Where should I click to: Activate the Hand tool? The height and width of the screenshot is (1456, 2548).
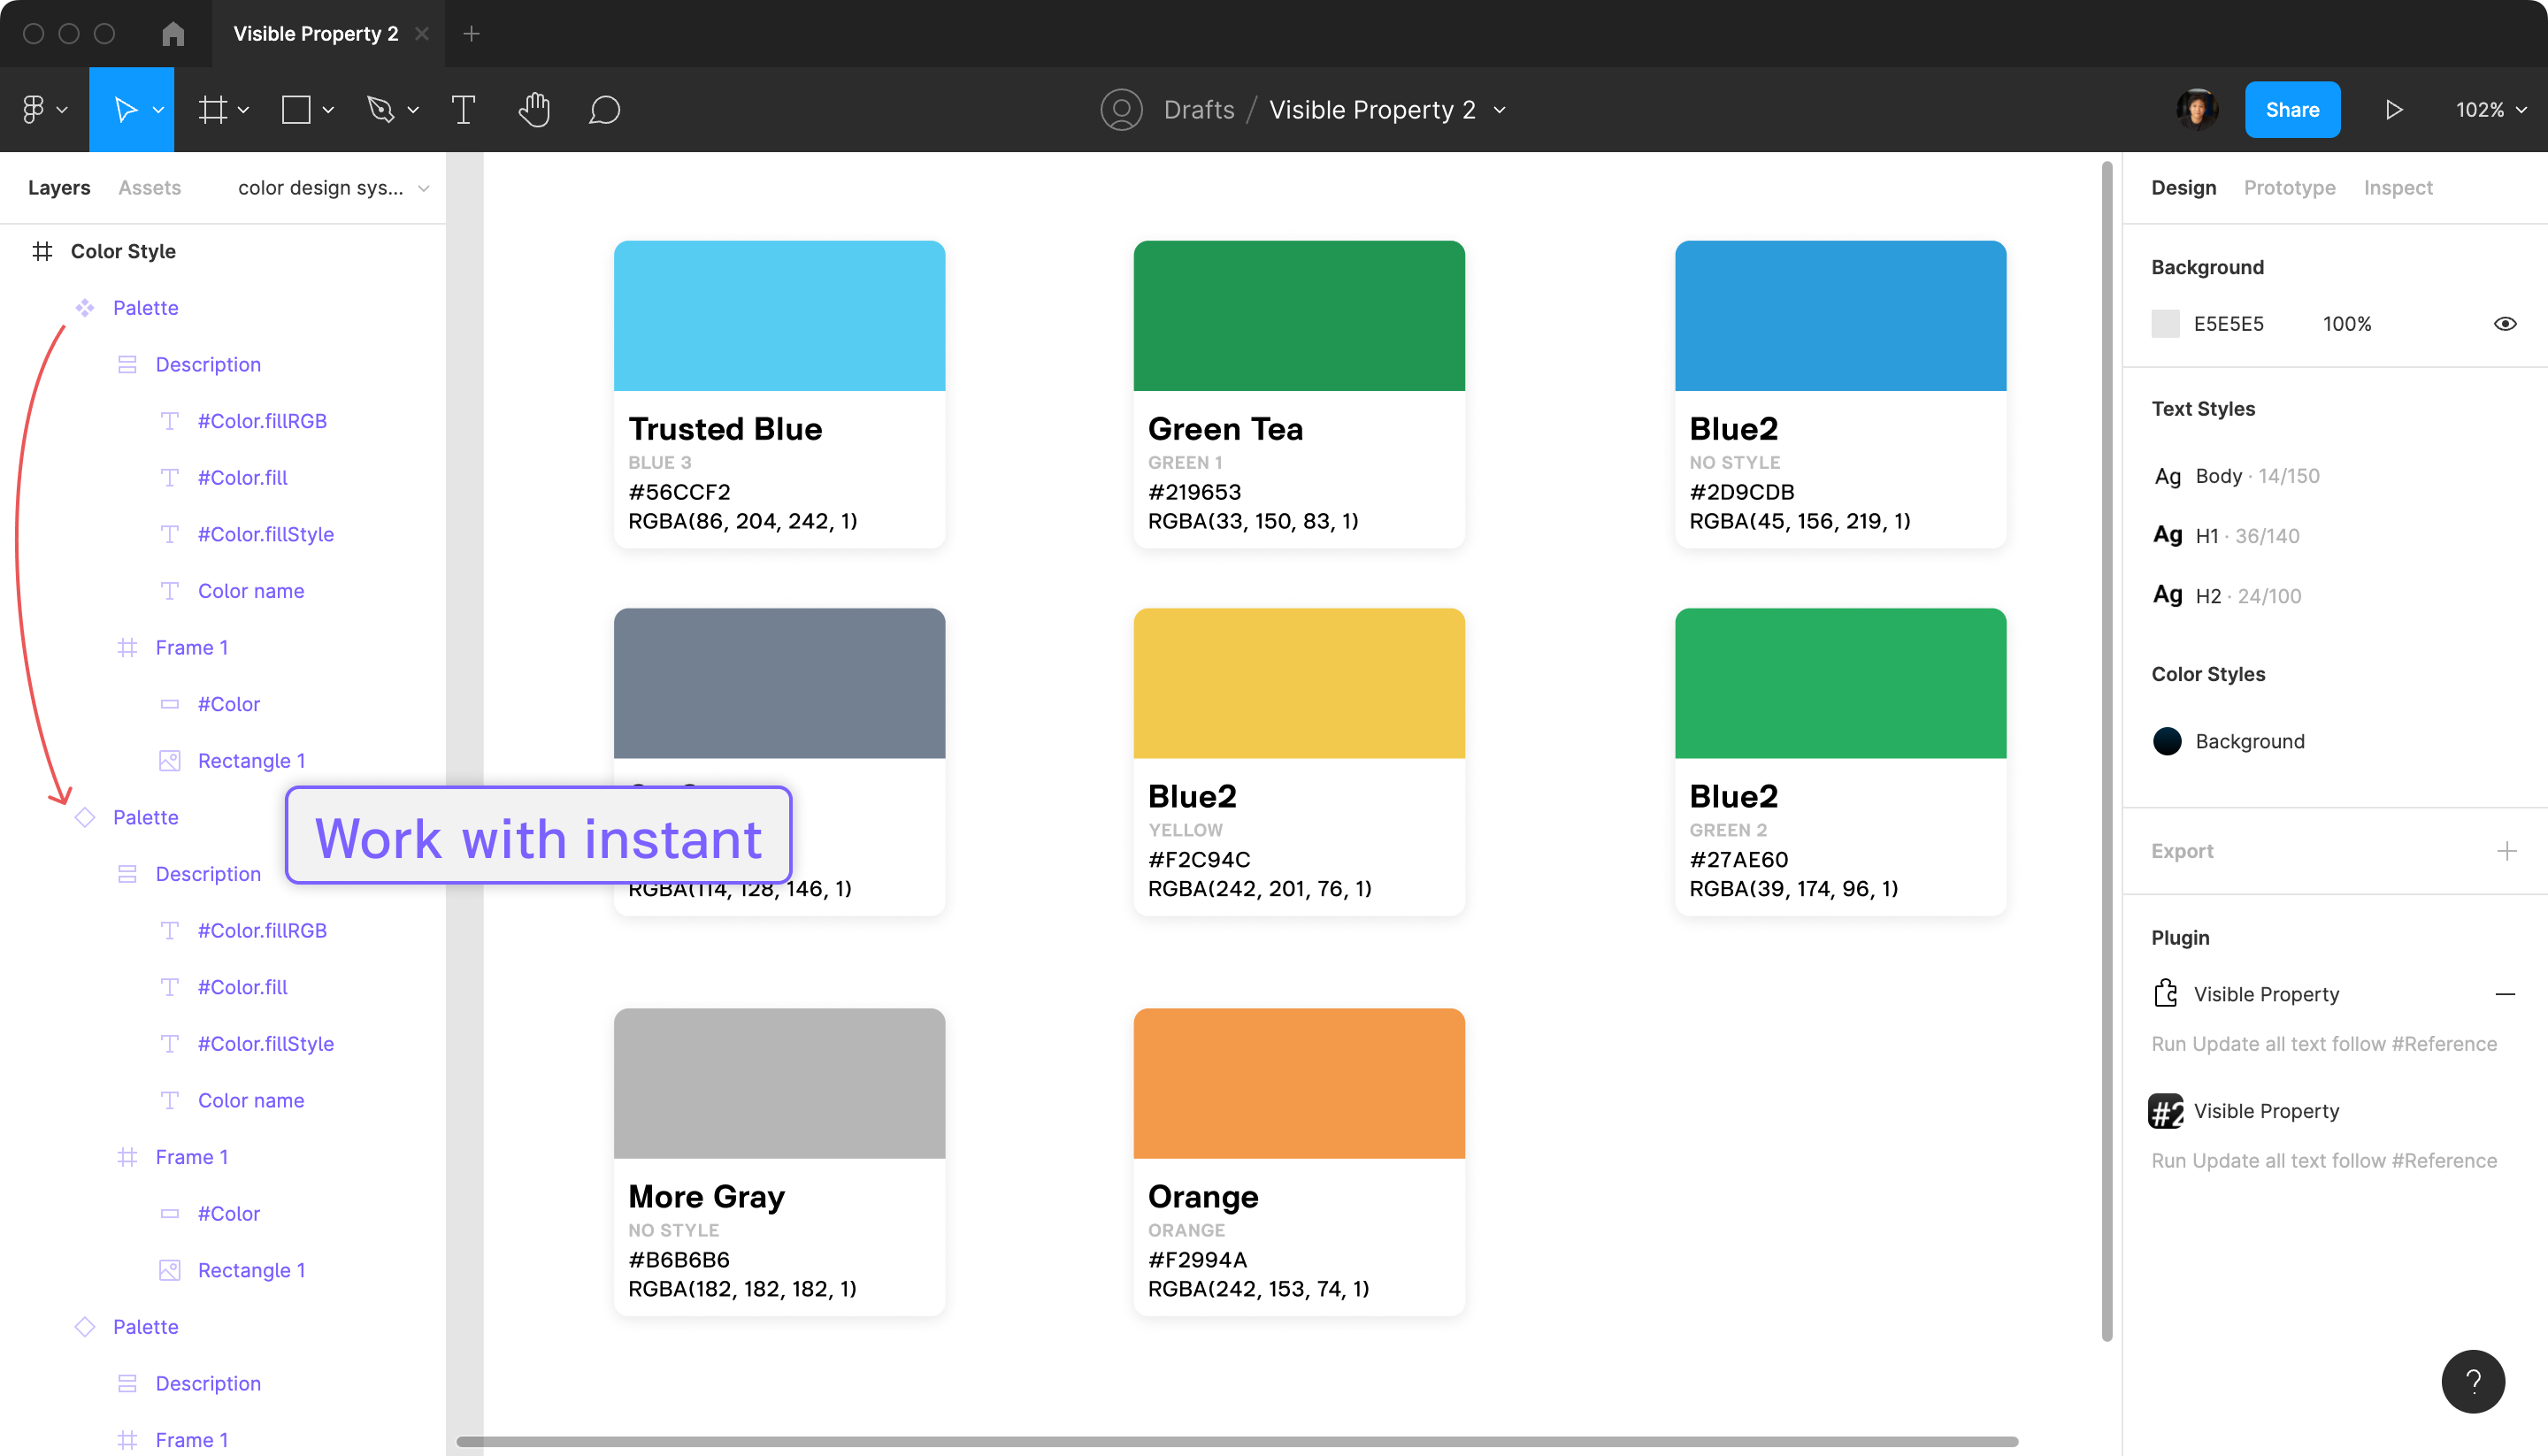pyautogui.click(x=534, y=109)
